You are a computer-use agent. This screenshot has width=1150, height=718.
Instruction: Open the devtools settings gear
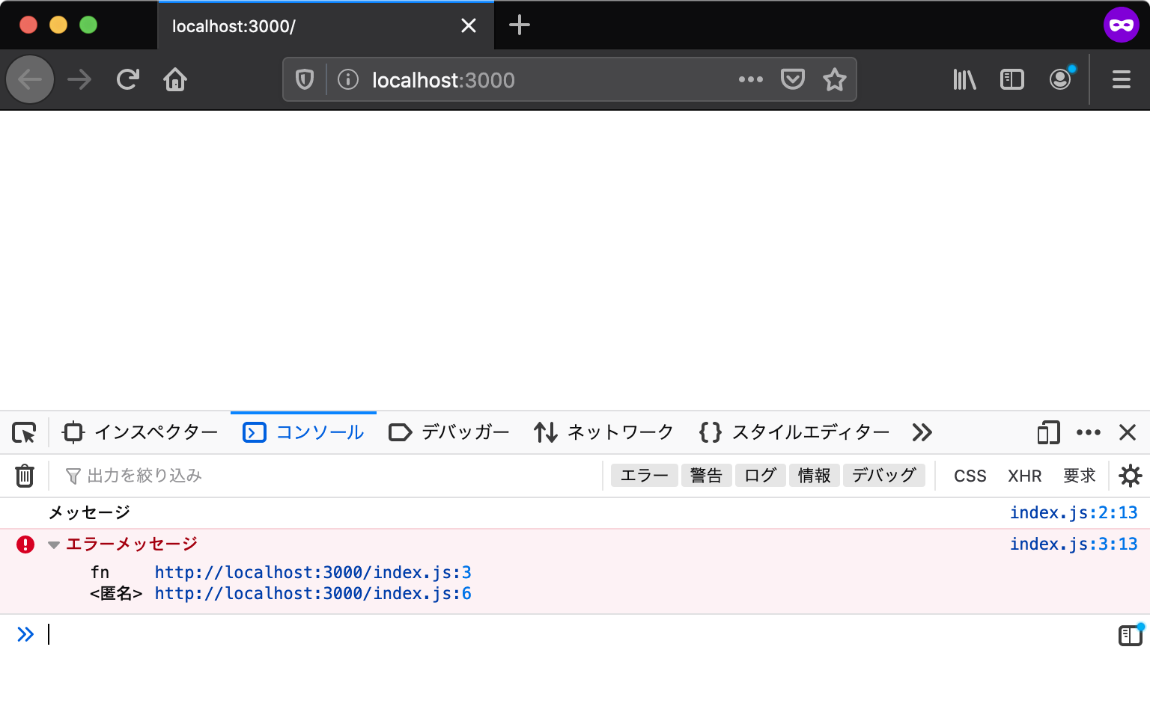[x=1131, y=475]
